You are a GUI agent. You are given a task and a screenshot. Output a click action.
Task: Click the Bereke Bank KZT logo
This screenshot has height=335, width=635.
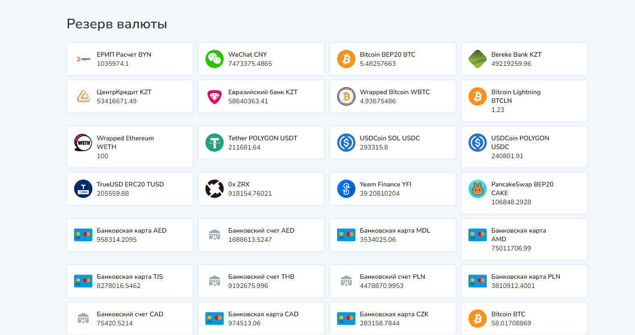point(478,59)
